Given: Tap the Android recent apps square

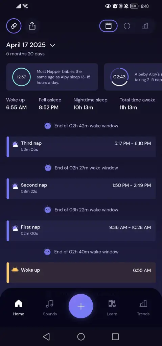Looking at the screenshot, I should click(x=115, y=337).
